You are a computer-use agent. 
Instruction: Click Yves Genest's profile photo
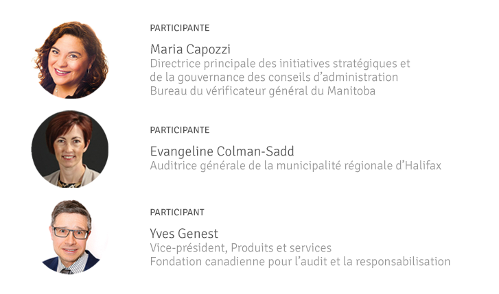(x=70, y=237)
